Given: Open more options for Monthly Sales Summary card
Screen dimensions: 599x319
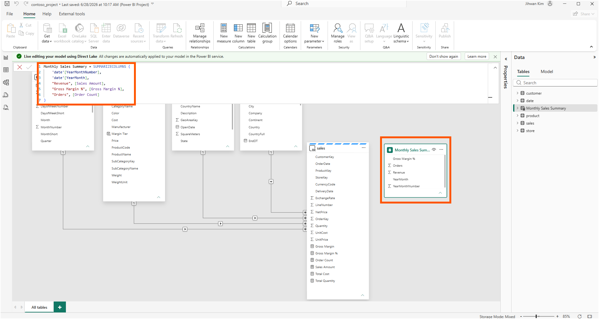Looking at the screenshot, I should coord(441,150).
